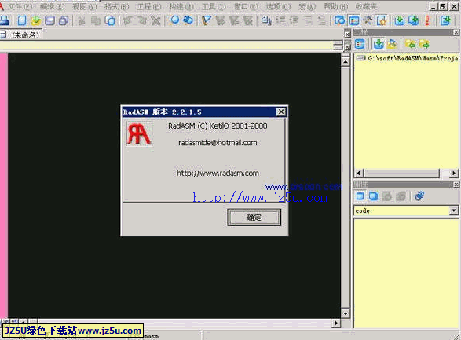Viewport: 461px width, 340px height.
Task: Open the 工具 menu
Action: 214,6
